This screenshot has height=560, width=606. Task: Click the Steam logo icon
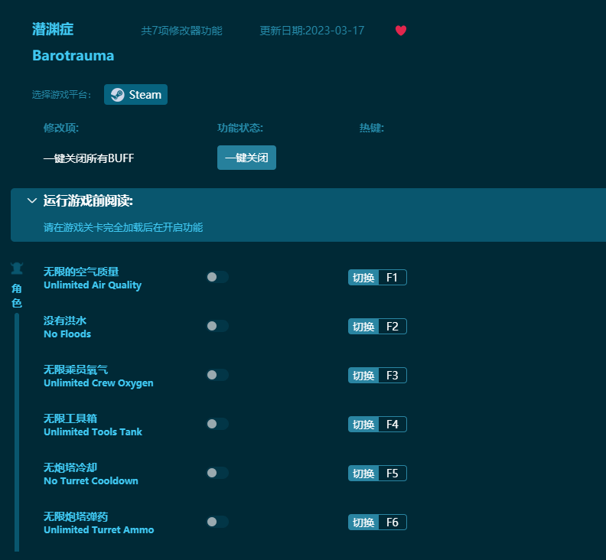coord(118,95)
